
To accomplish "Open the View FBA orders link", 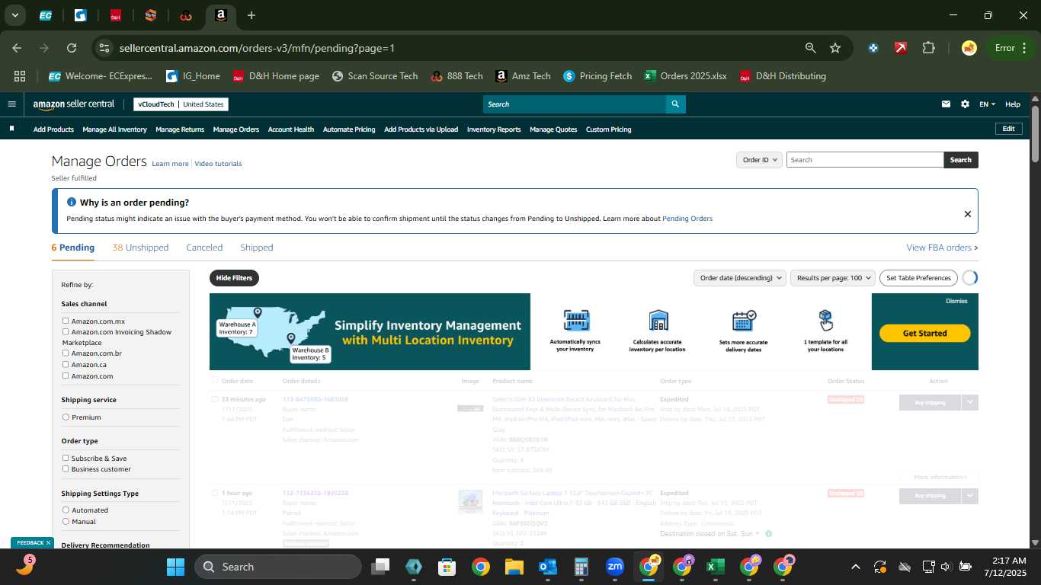I will 942,248.
